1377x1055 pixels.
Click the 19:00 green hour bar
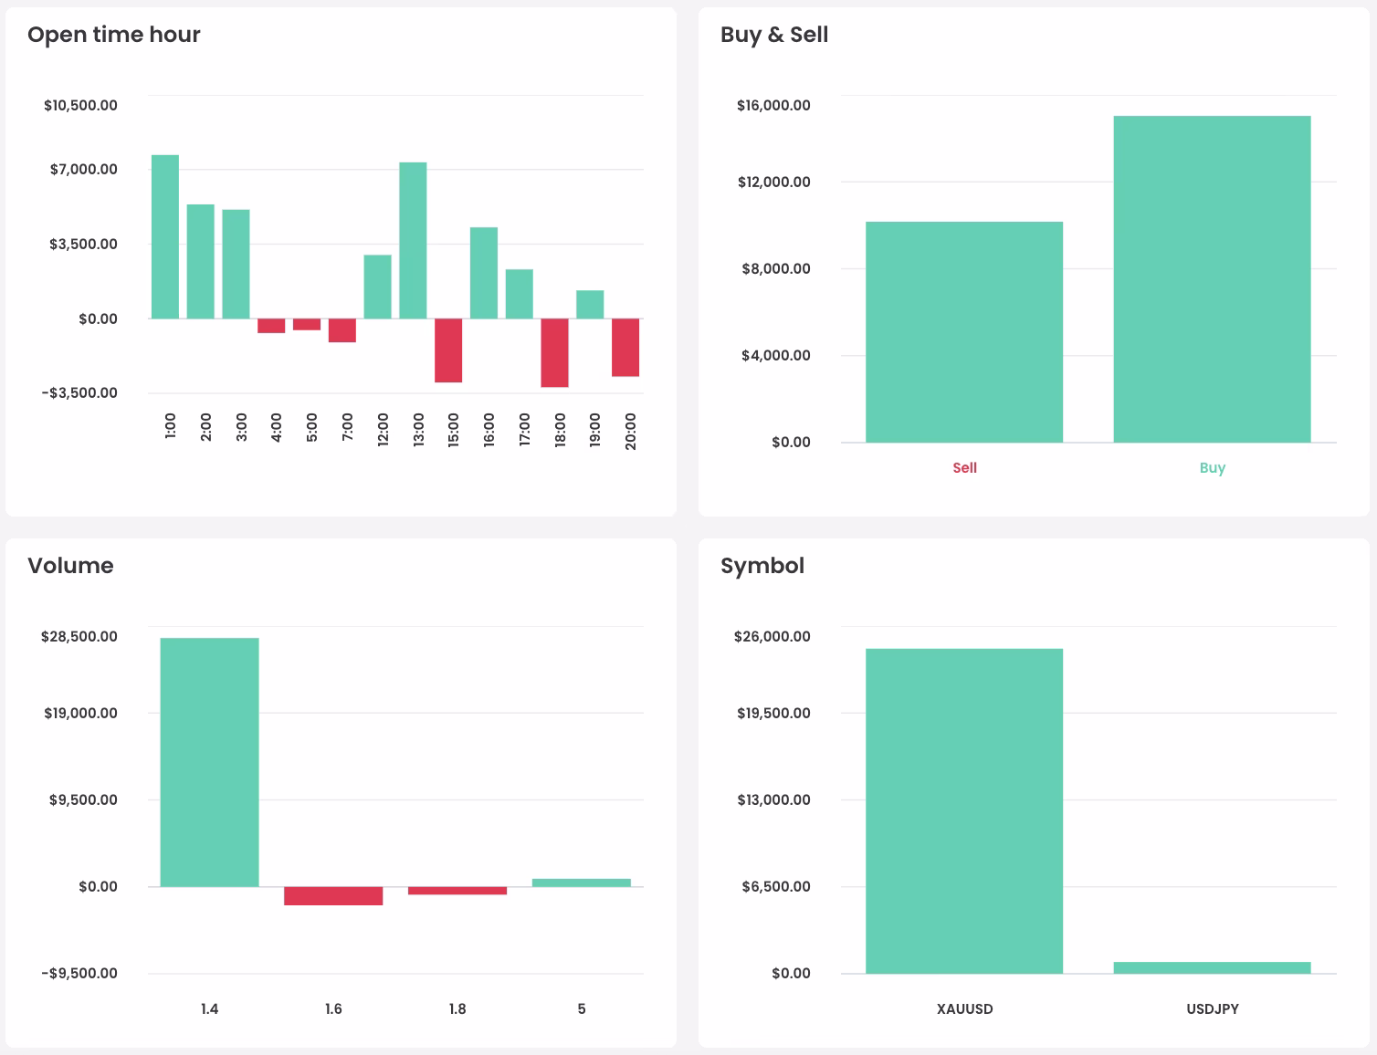590,304
